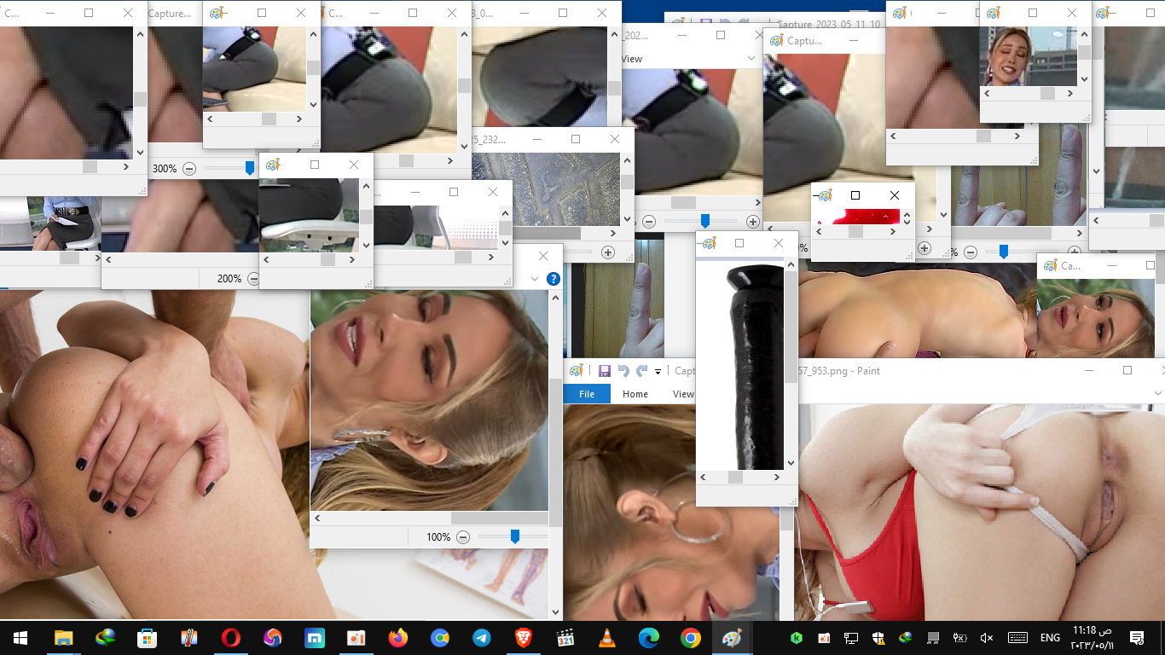Switch input language using the ENG indicator
The width and height of the screenshot is (1165, 655).
[1050, 638]
